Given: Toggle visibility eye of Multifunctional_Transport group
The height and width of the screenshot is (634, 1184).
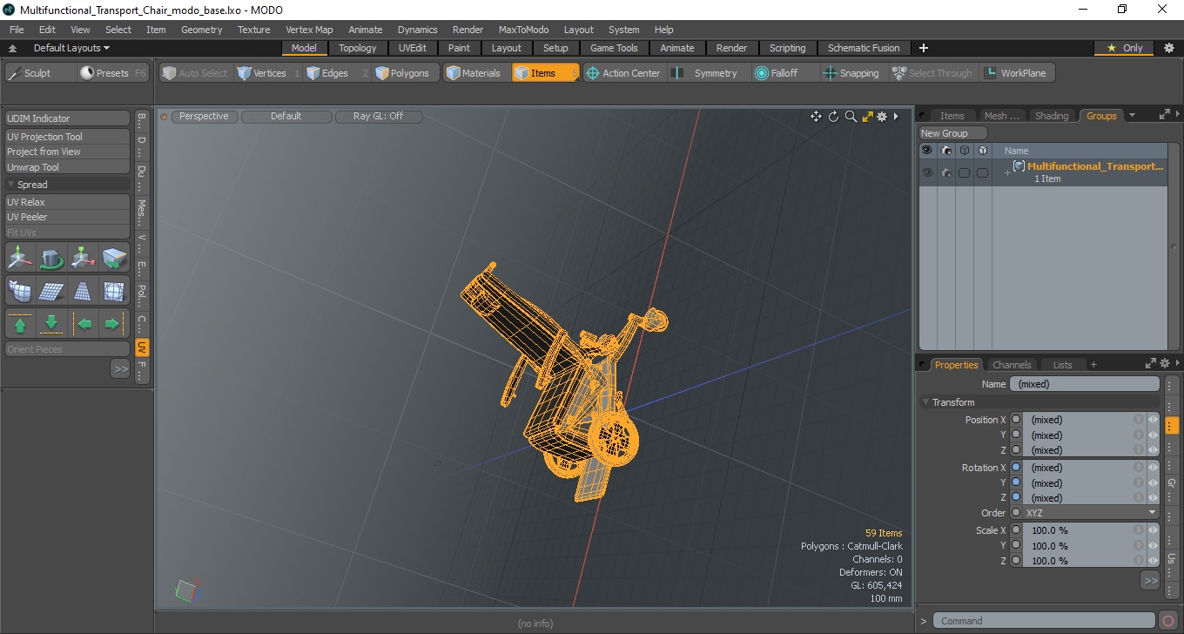Looking at the screenshot, I should [927, 172].
